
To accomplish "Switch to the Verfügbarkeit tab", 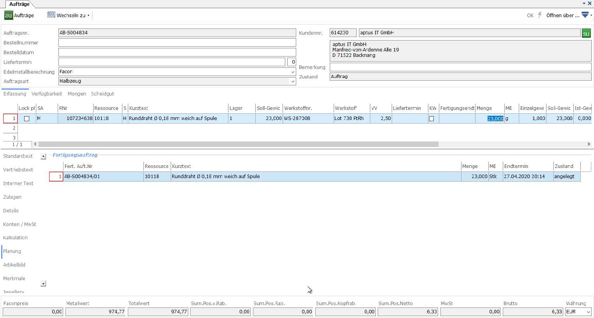I will point(47,94).
